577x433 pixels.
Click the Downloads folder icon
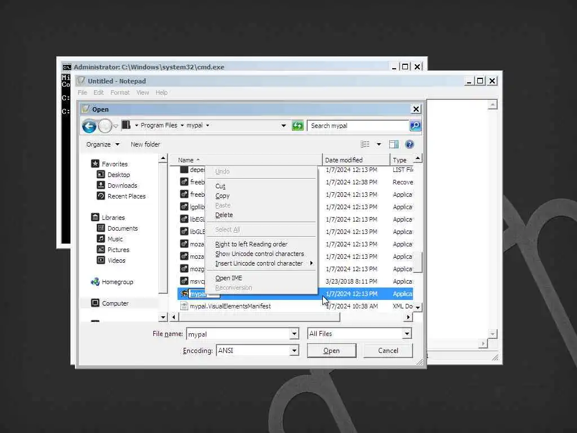pyautogui.click(x=100, y=185)
